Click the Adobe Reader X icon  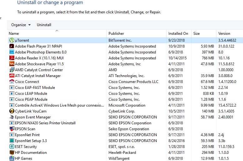coord(12,58)
